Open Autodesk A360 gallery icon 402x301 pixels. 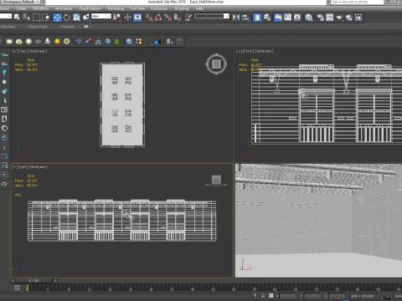[358, 18]
